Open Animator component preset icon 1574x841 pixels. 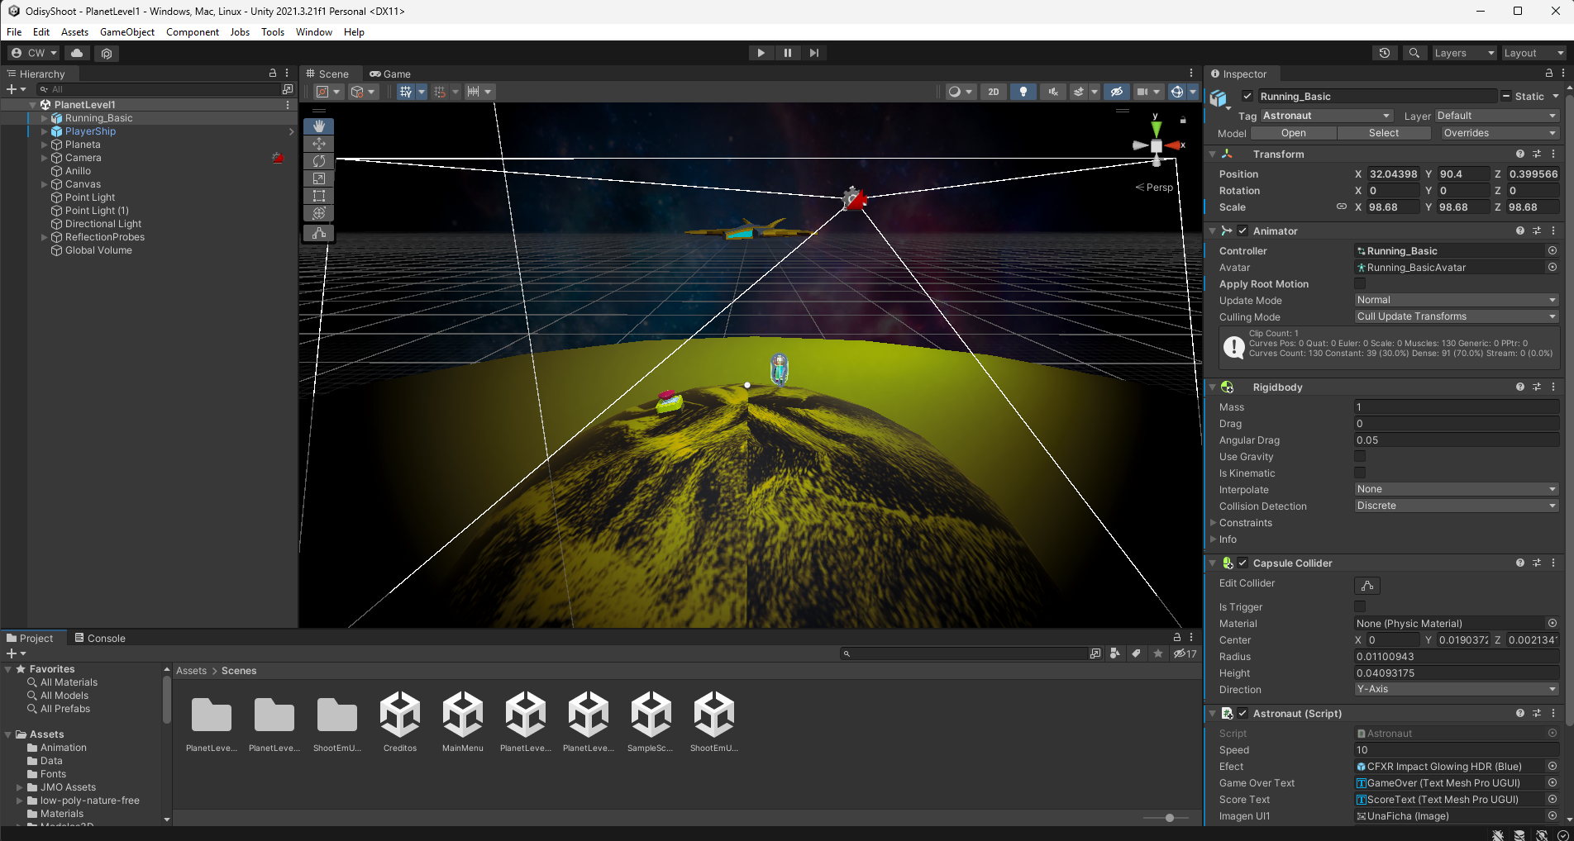(1537, 230)
